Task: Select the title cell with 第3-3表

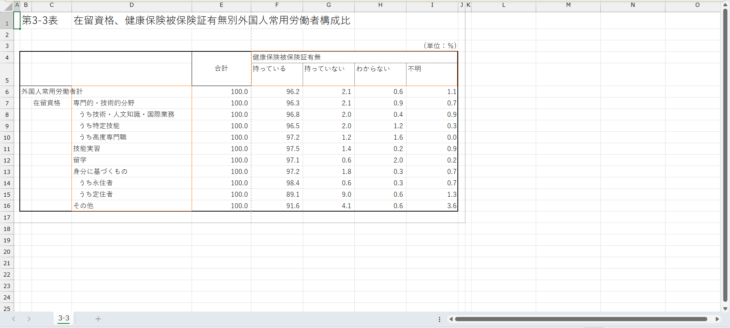Action: (x=40, y=21)
